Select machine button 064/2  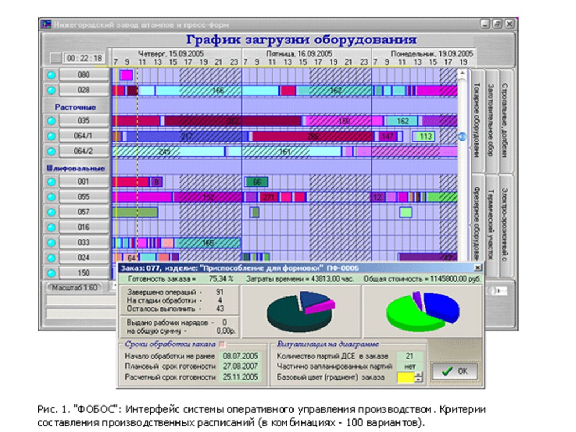point(84,151)
